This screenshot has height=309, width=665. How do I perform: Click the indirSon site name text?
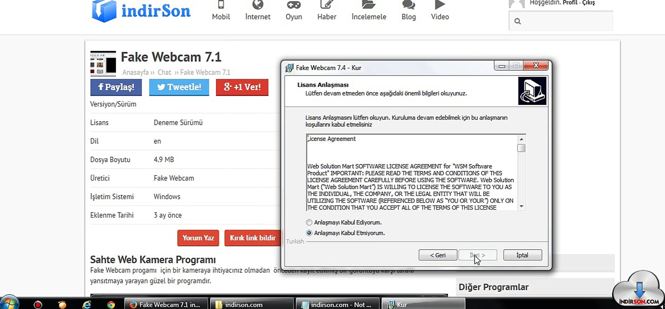(x=156, y=11)
